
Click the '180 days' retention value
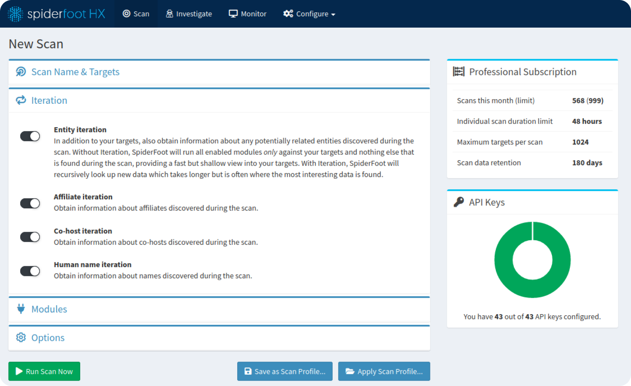(x=587, y=162)
